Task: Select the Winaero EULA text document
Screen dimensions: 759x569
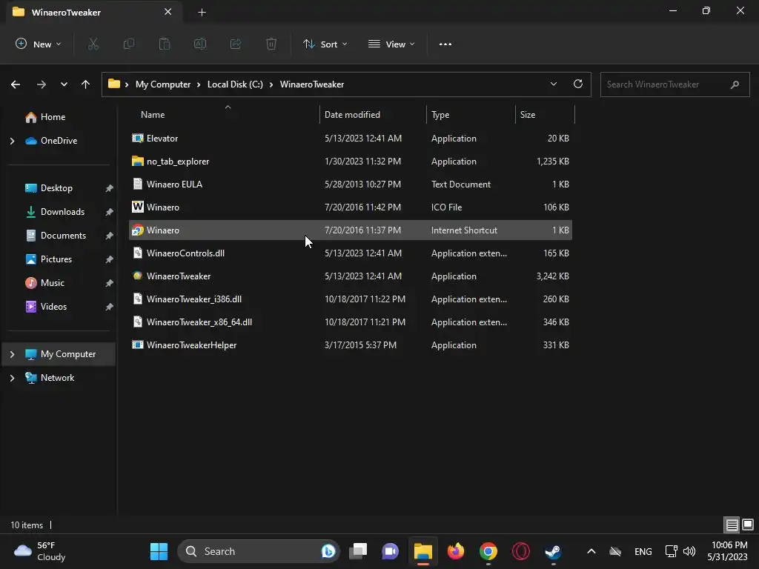Action: click(351, 184)
